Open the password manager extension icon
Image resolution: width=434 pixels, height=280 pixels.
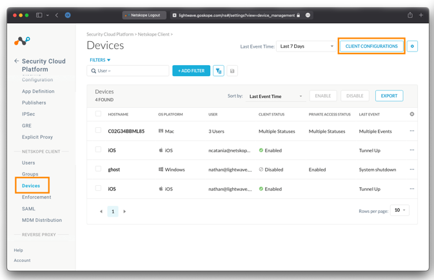[x=68, y=15]
